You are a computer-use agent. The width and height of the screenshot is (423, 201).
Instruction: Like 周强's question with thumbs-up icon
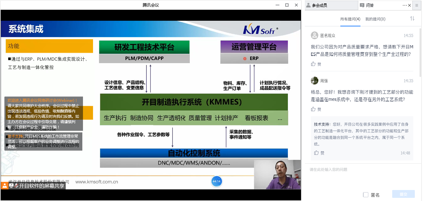313,109
